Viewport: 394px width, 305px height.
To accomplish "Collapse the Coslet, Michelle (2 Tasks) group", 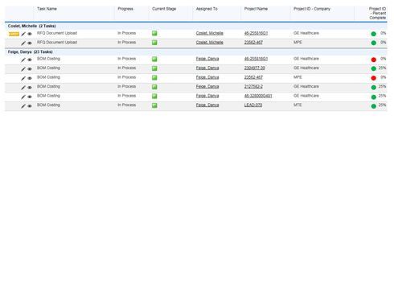I will [x=31, y=26].
